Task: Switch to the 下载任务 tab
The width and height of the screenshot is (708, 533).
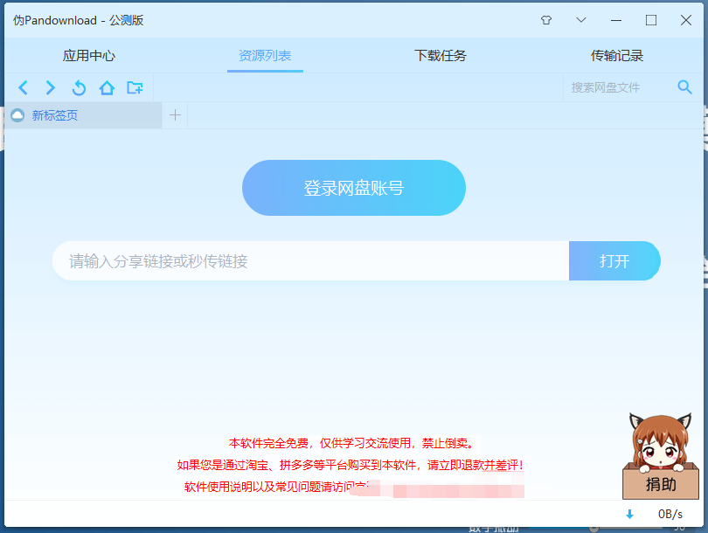Action: (x=441, y=56)
